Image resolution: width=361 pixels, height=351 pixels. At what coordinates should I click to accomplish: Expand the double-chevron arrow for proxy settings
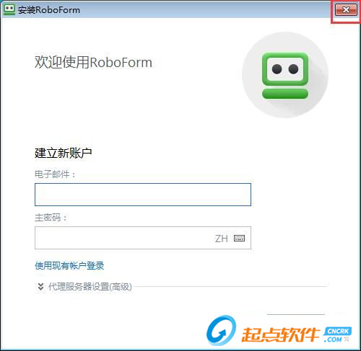point(40,286)
